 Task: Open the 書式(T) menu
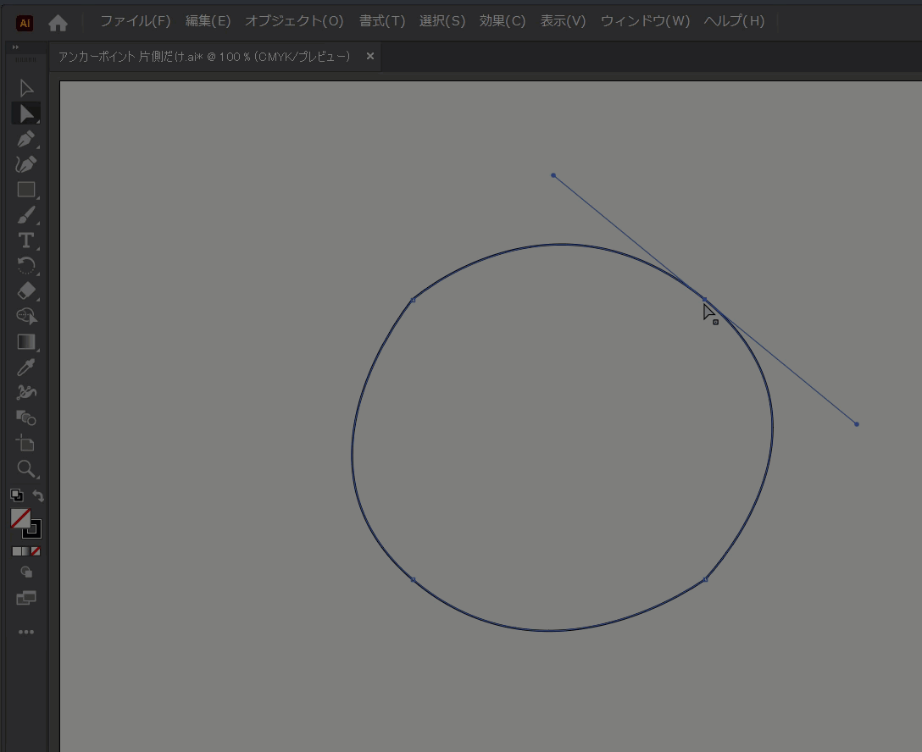[x=382, y=21]
